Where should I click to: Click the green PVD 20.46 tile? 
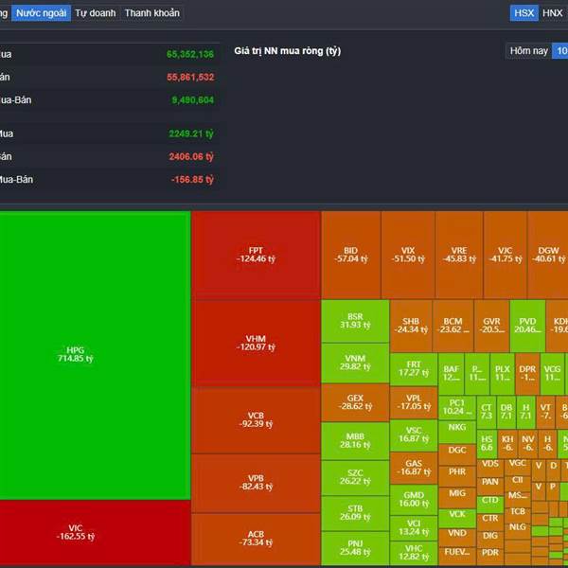527,326
